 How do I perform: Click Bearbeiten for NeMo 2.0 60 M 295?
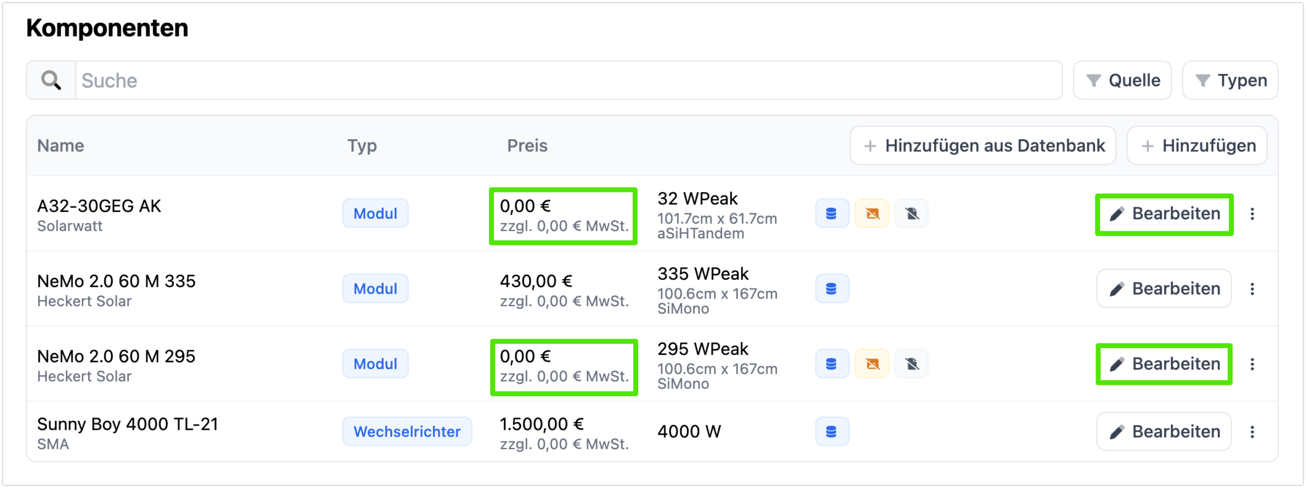1164,364
